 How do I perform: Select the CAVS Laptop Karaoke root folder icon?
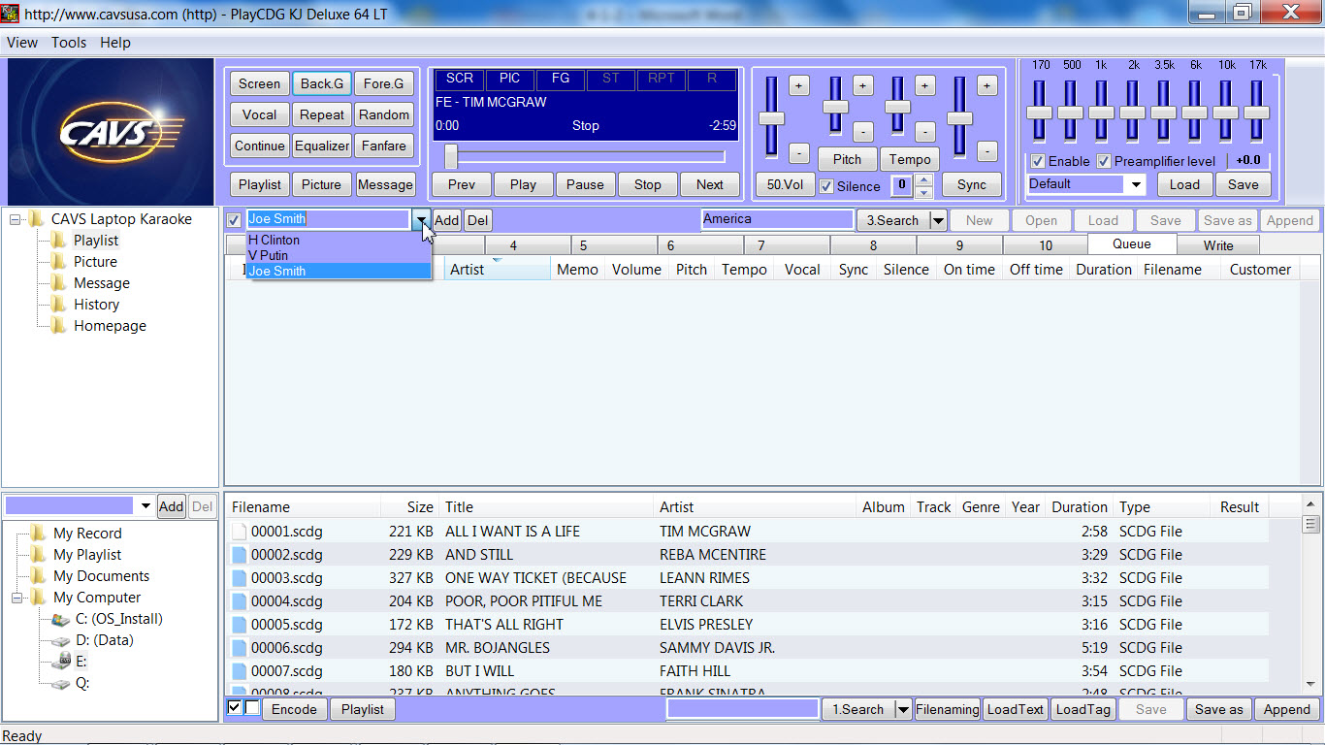(37, 219)
